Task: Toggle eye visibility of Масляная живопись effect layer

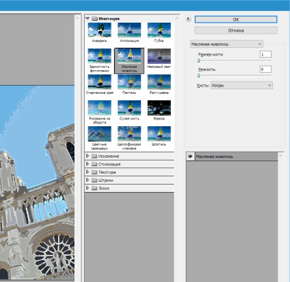Action: point(190,156)
